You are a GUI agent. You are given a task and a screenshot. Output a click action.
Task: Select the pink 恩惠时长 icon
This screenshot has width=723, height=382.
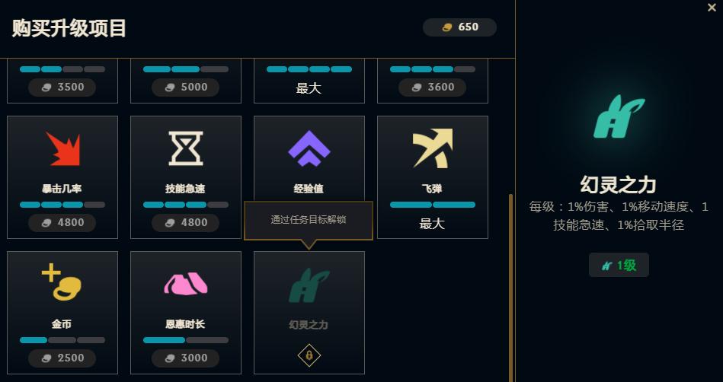point(186,283)
